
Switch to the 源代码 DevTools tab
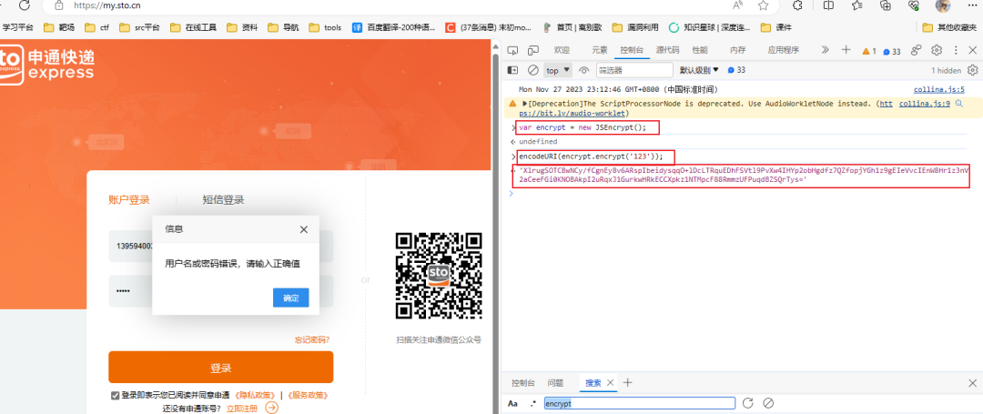(x=667, y=51)
